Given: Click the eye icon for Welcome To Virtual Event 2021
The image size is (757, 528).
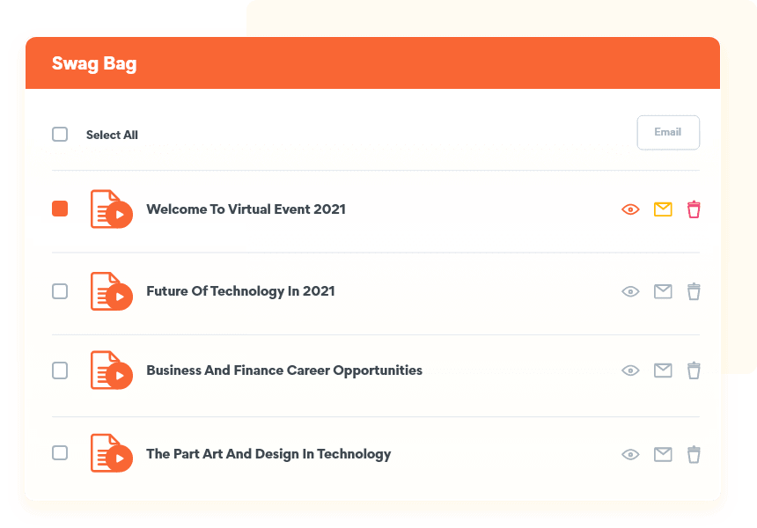Looking at the screenshot, I should [630, 209].
